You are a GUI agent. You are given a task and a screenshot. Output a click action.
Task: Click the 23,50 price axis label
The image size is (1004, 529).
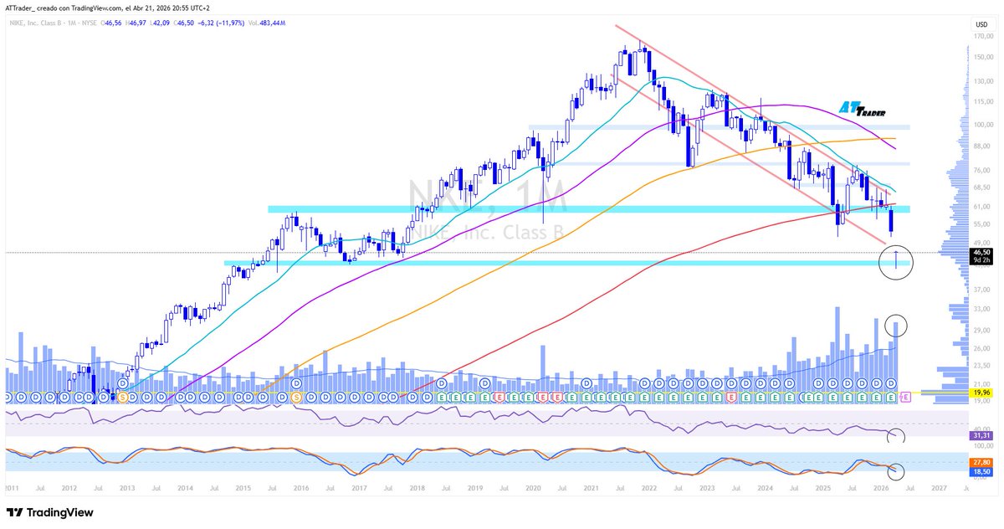981,365
